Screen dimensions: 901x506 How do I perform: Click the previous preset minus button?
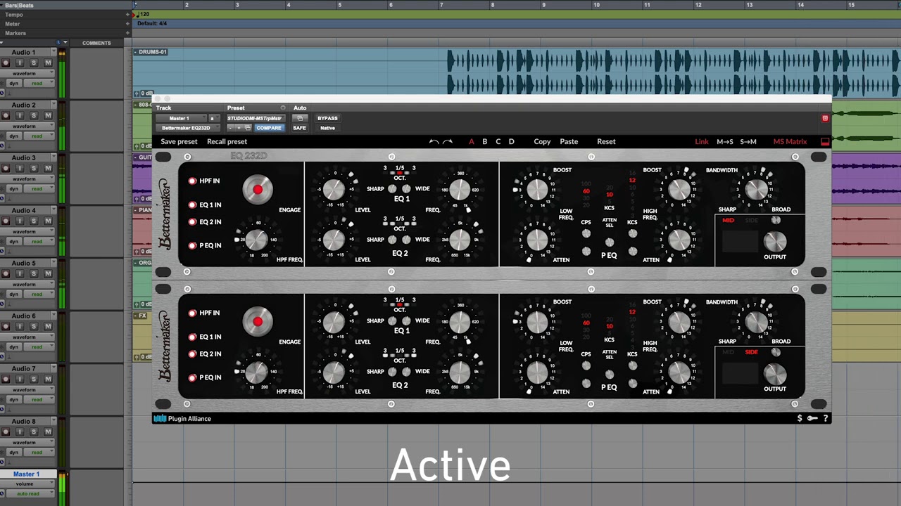pyautogui.click(x=231, y=128)
